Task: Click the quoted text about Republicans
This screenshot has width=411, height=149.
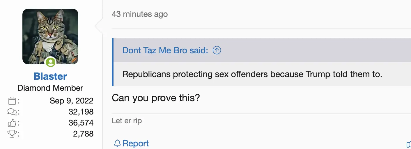Action: point(252,74)
